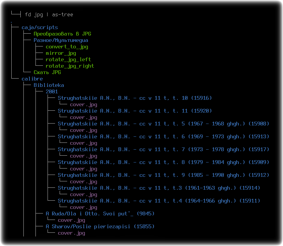Click cover.jpg under t. 8 (15909)
Screen dimensions: 283x246
(x=83, y=169)
